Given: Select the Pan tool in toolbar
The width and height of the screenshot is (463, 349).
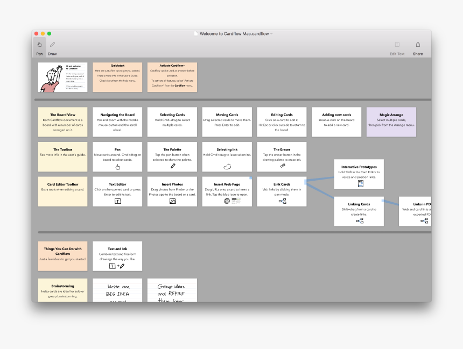Looking at the screenshot, I should tap(39, 47).
